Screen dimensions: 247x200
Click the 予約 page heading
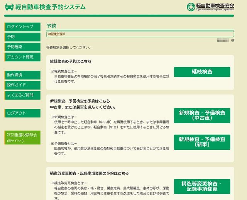[x=51, y=26]
